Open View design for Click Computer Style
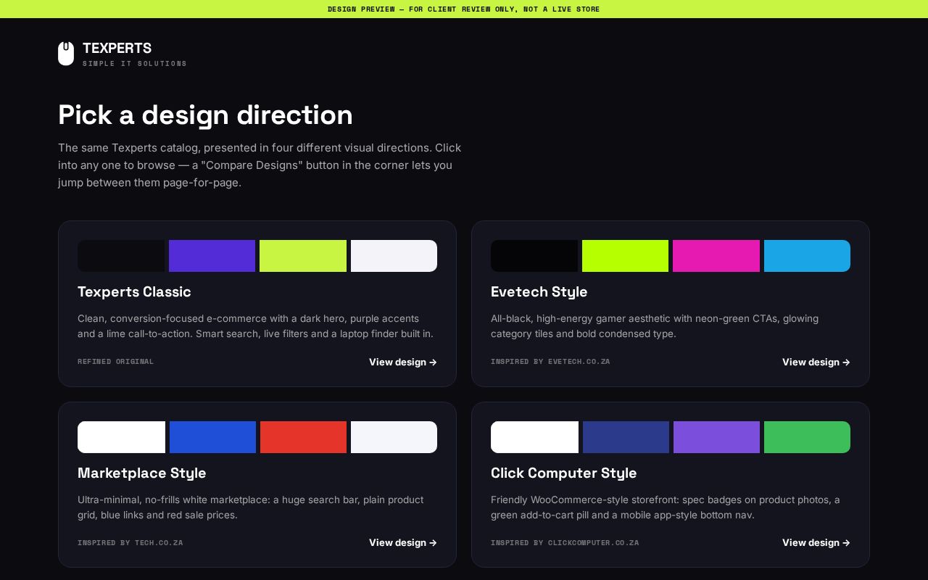Image resolution: width=928 pixels, height=580 pixels. click(816, 542)
